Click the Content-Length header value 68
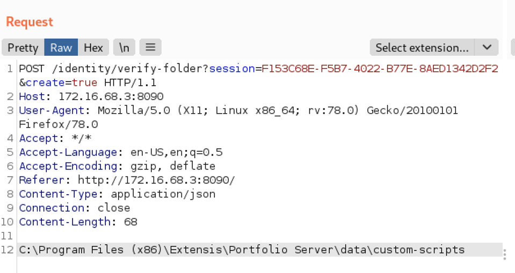Viewport: 515px width, 273px height. pyautogui.click(x=130, y=222)
